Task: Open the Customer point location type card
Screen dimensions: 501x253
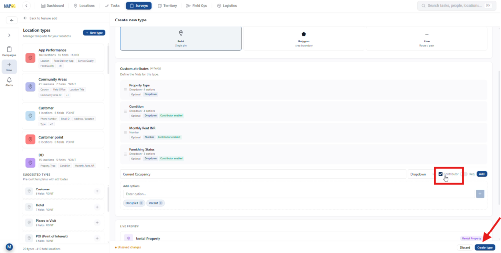Action: click(x=63, y=139)
